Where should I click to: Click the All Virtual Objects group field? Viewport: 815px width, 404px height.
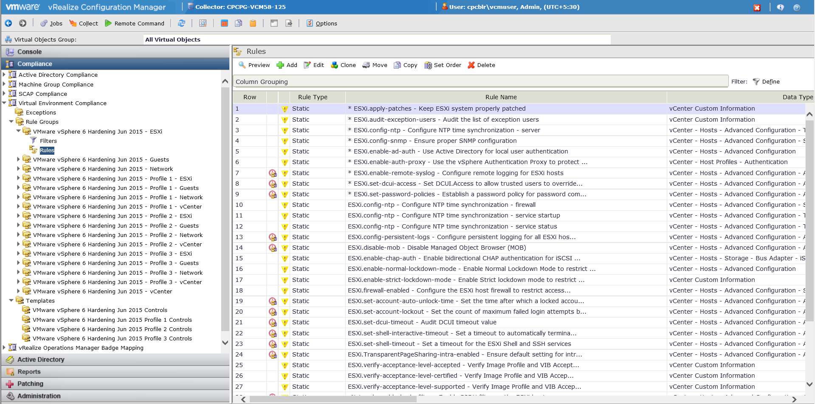click(377, 39)
